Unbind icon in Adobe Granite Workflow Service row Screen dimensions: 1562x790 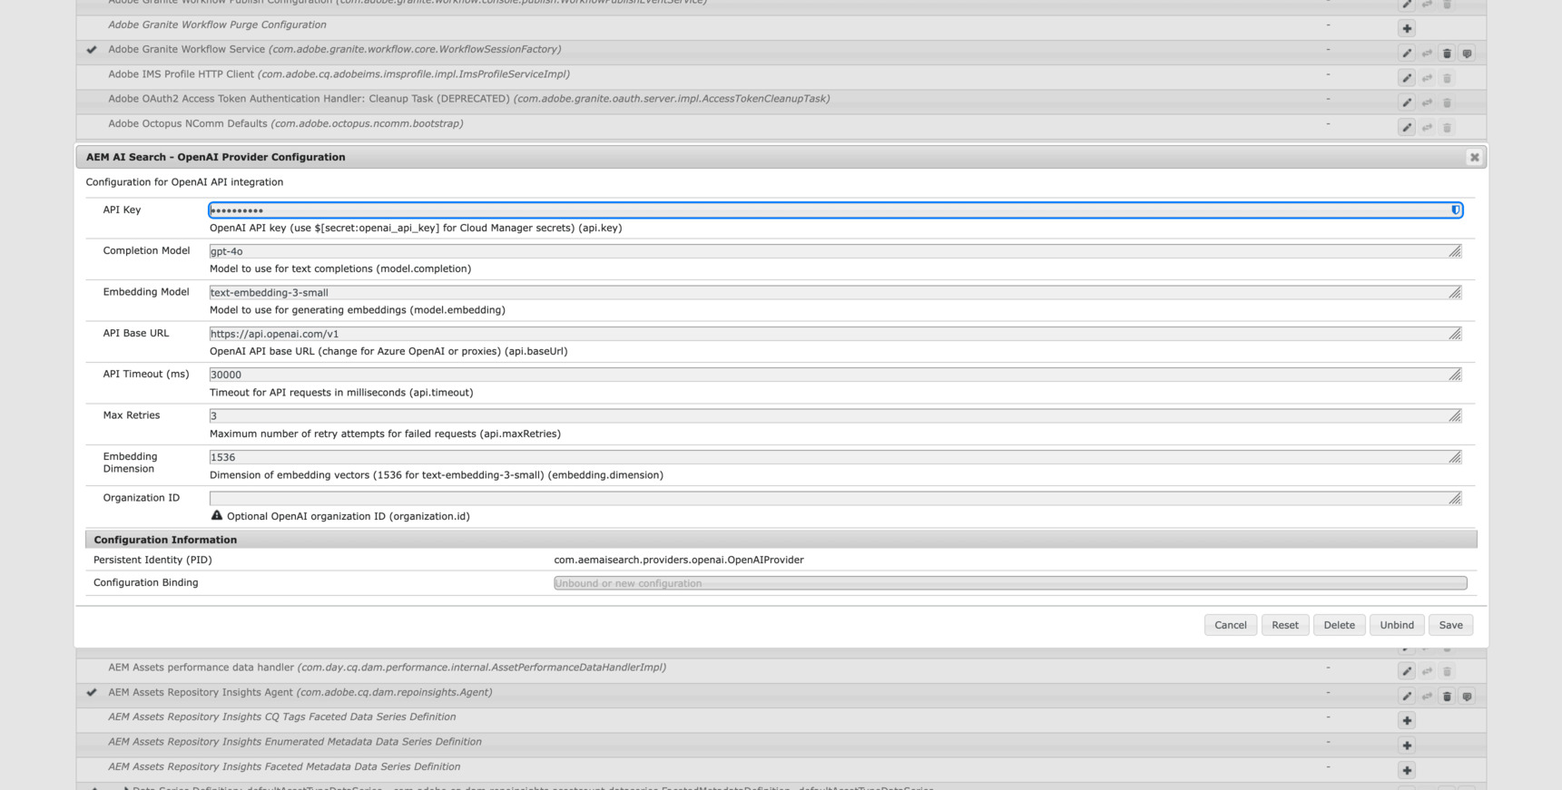(1427, 54)
